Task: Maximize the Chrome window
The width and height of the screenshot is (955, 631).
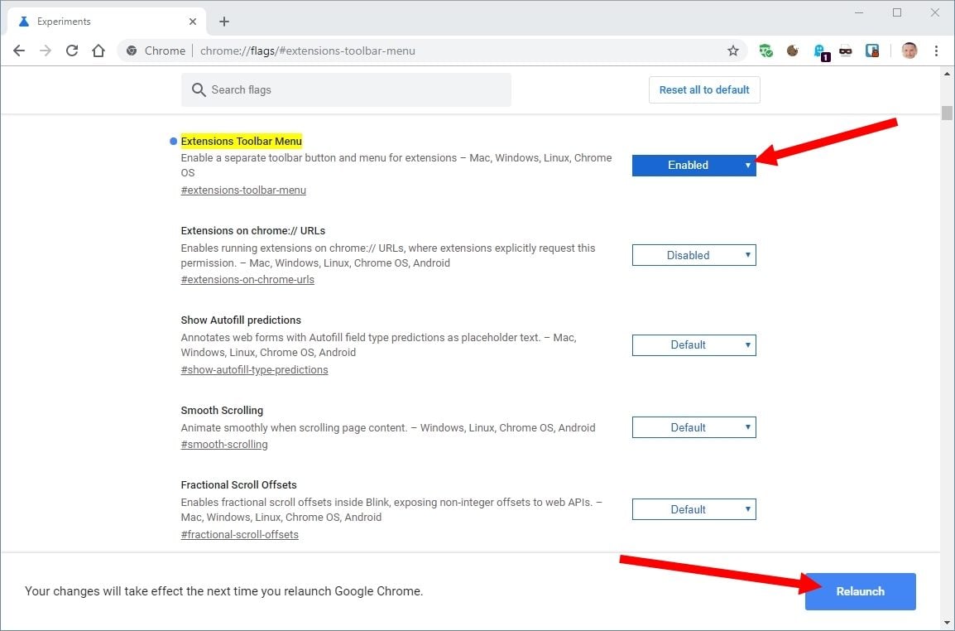Action: point(897,12)
